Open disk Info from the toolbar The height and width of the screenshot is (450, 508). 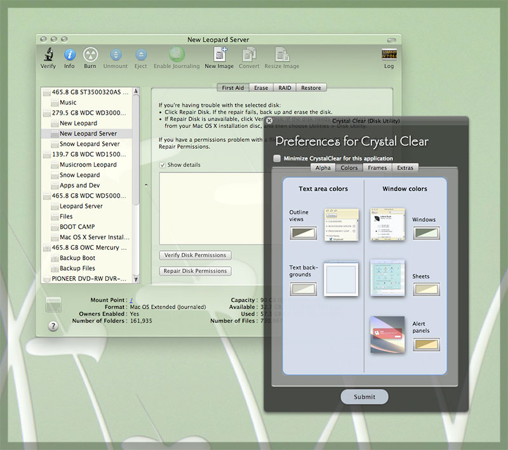[70, 55]
